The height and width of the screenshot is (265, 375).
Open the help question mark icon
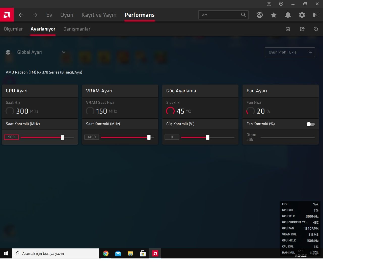click(x=281, y=4)
